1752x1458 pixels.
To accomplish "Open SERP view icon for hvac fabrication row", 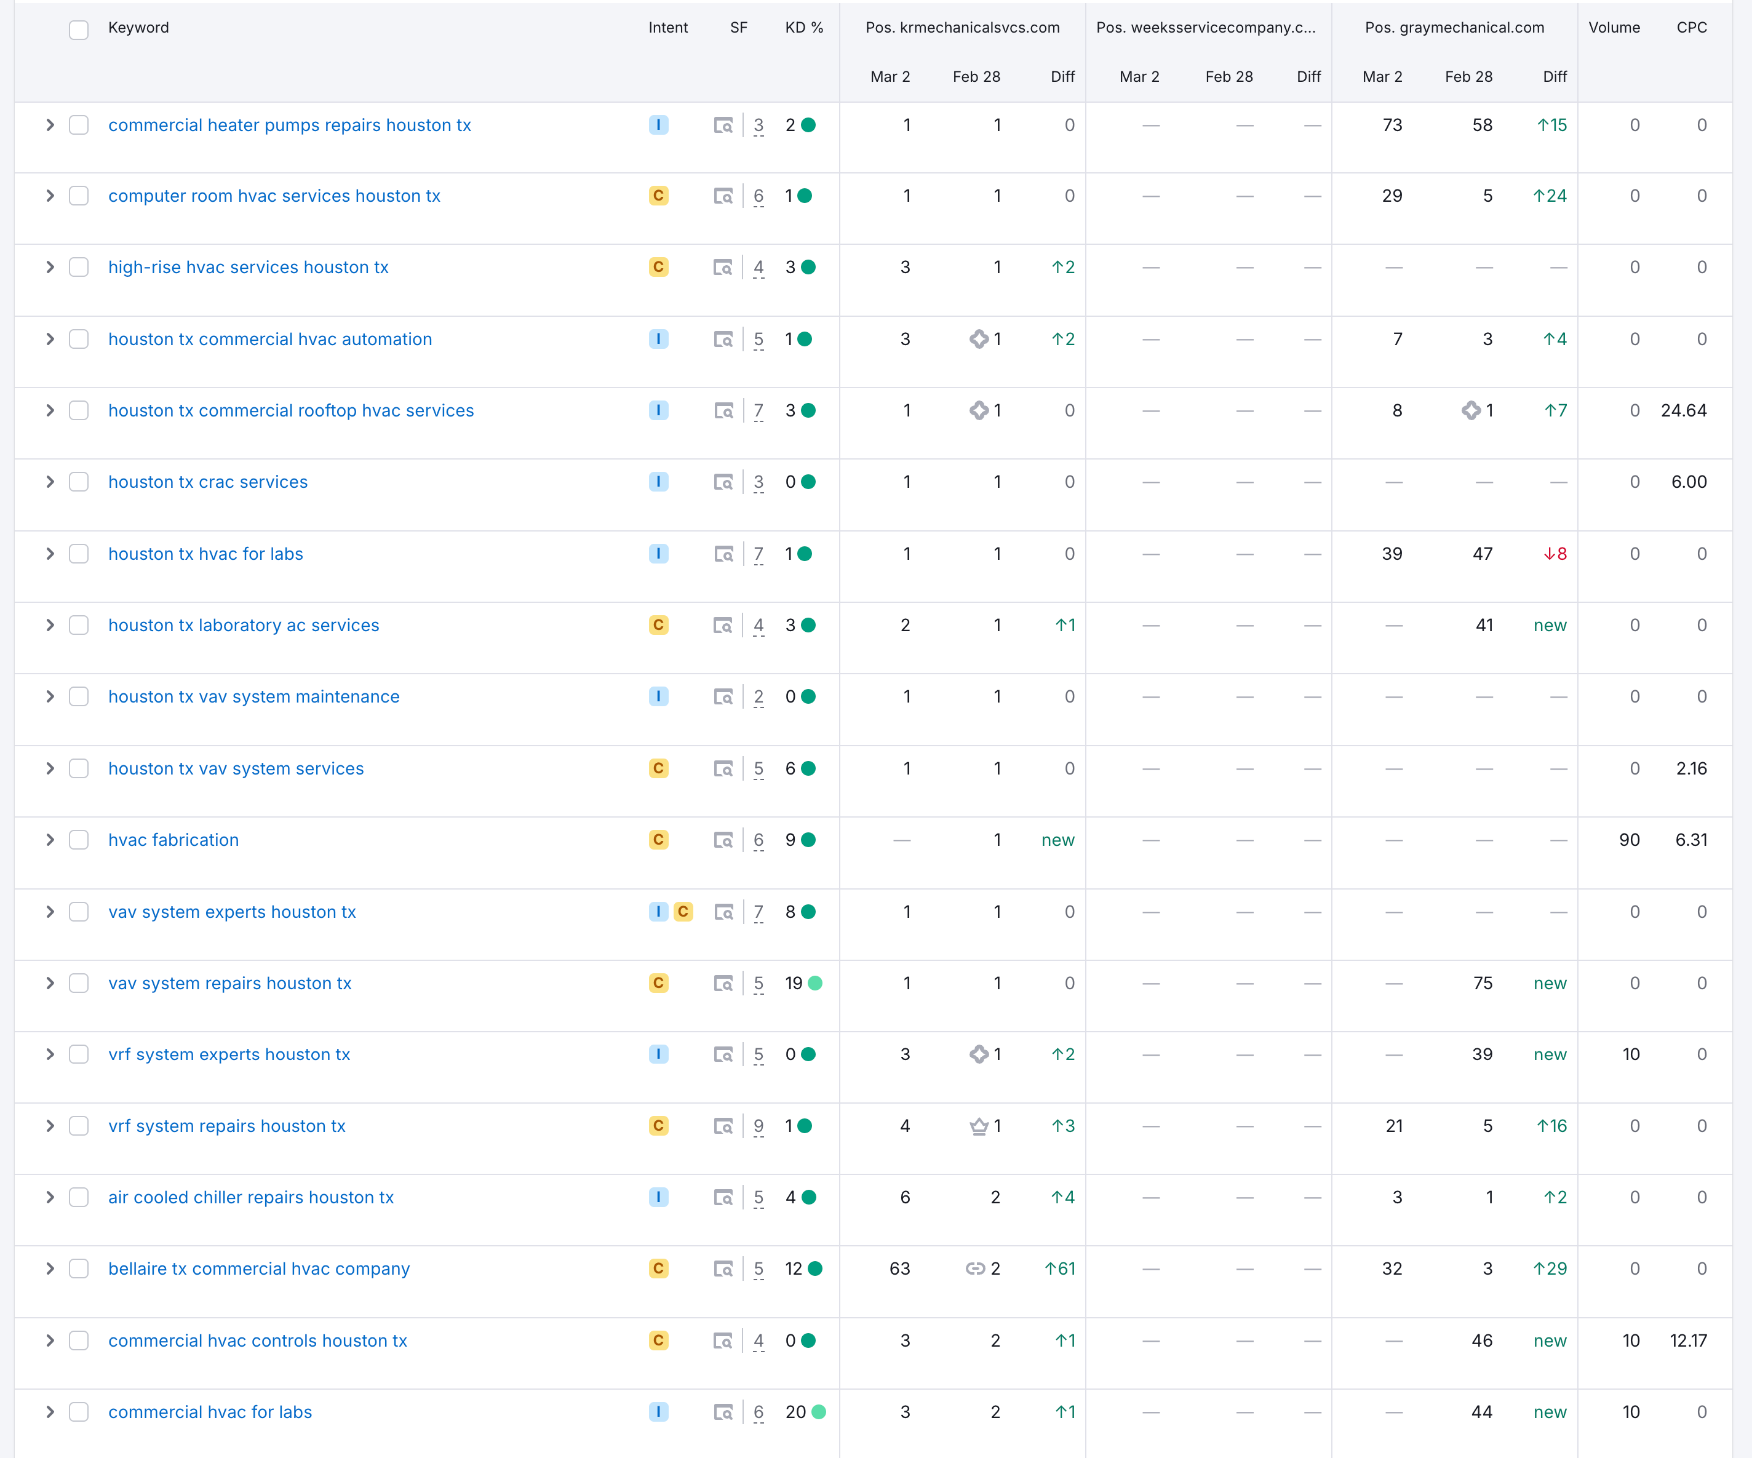I will (x=722, y=840).
